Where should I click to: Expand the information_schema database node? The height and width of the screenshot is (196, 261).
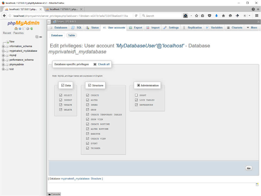3,46
